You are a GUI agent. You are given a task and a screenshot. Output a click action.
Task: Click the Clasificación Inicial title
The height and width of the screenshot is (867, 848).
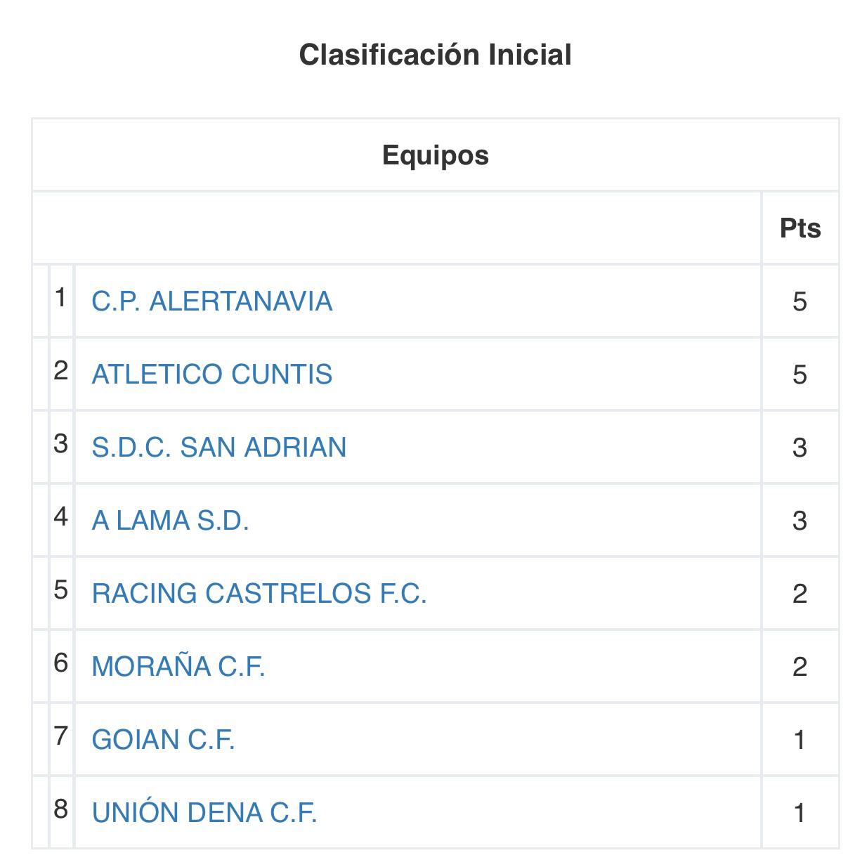[x=435, y=55]
